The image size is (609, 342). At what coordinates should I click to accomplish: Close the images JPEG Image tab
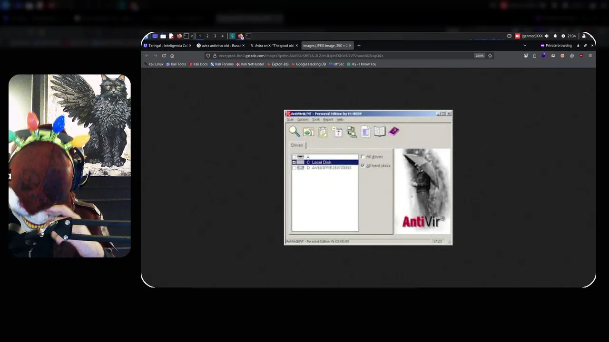[350, 46]
